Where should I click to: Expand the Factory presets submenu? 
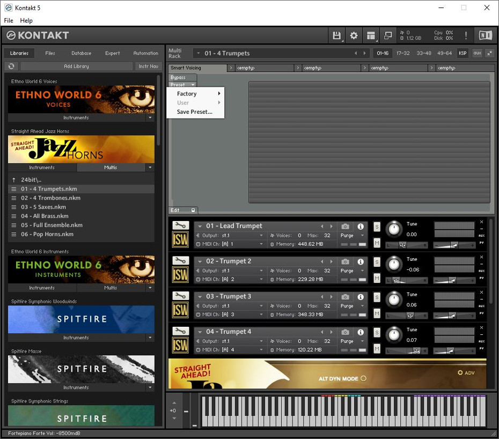tap(195, 93)
